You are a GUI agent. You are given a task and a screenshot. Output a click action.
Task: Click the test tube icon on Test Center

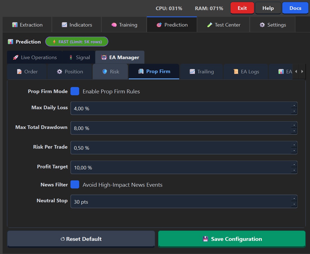pyautogui.click(x=209, y=25)
